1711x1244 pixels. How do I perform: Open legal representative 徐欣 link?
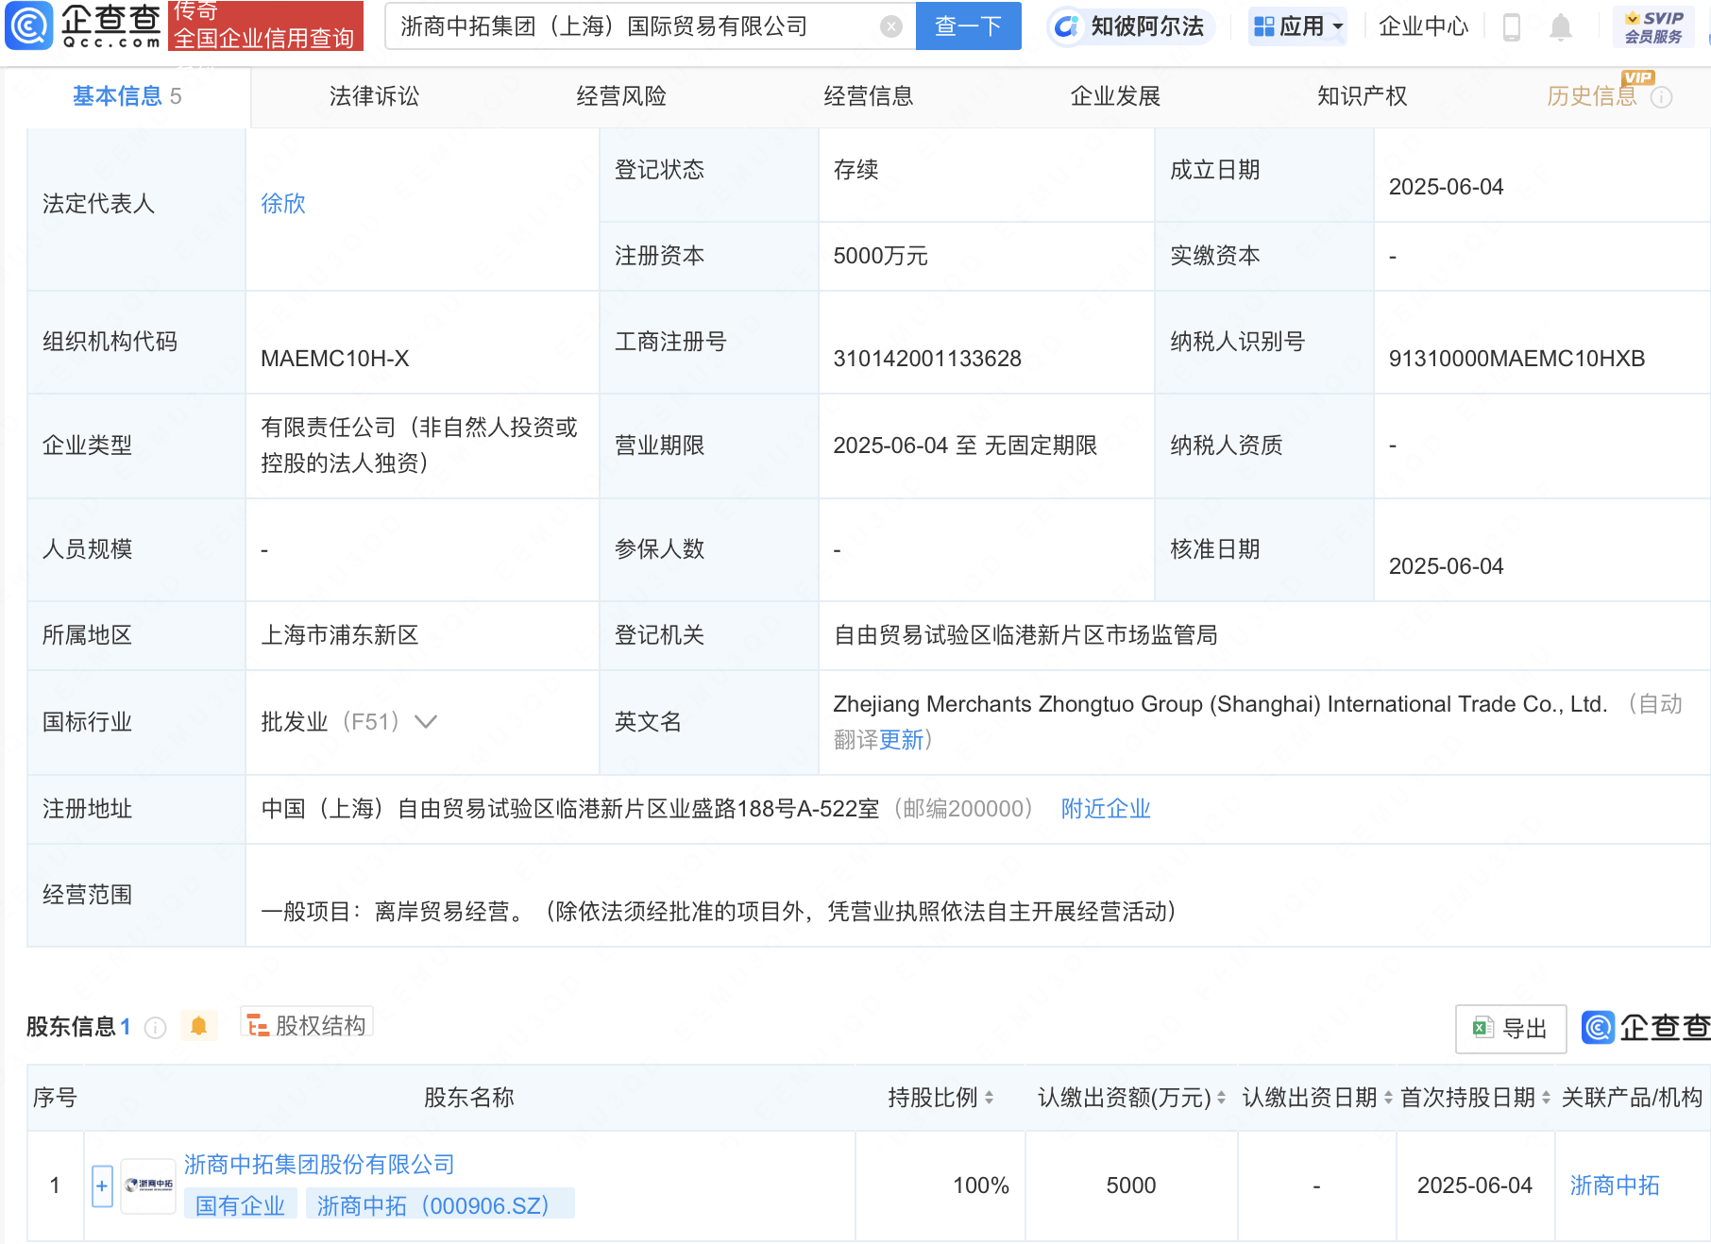[x=283, y=203]
